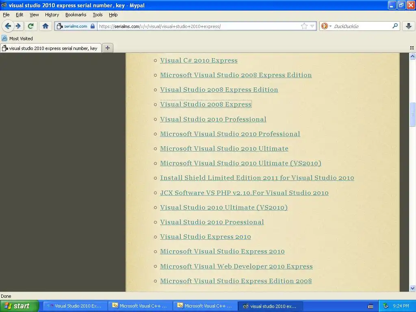Viewport: 416px width, 312px height.
Task: Open Microsoft Visual Studio 2010 Ultimate link
Action: [224, 149]
